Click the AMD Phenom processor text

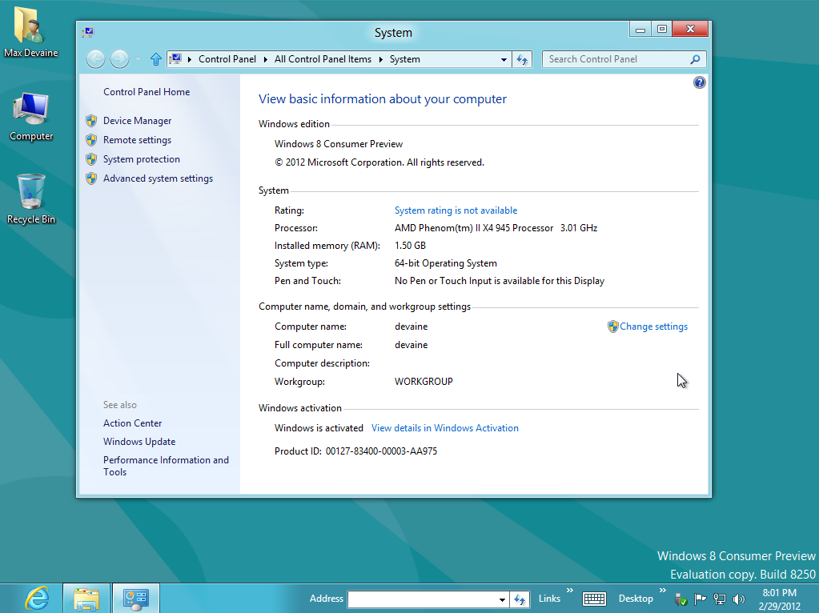tap(496, 228)
